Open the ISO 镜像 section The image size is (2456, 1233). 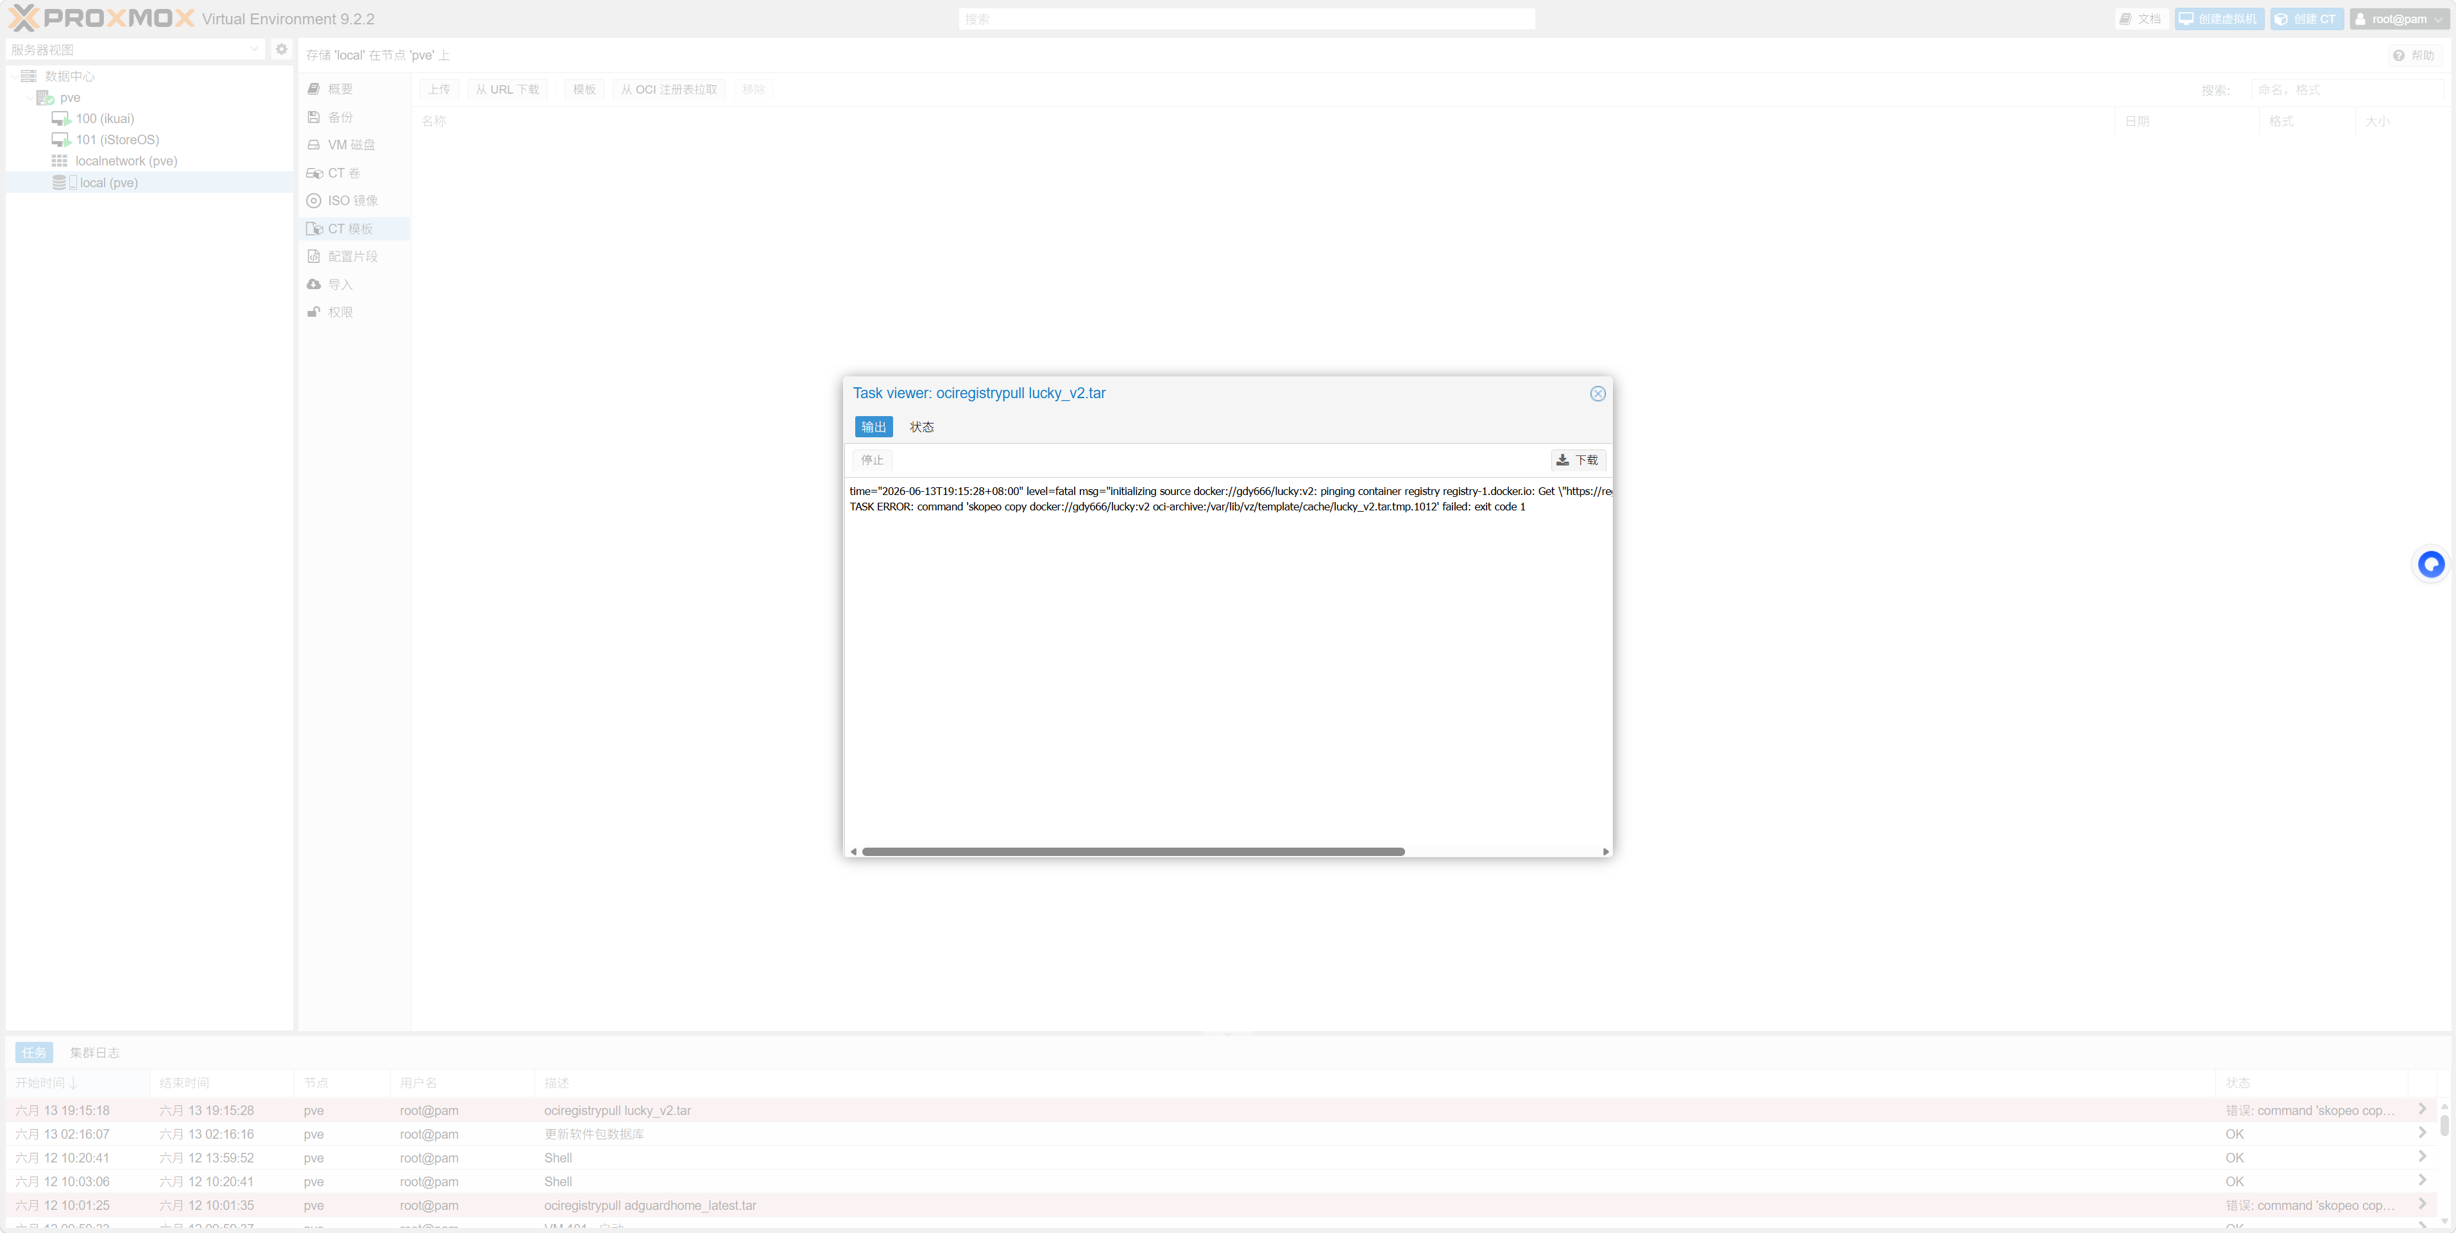[x=354, y=200]
